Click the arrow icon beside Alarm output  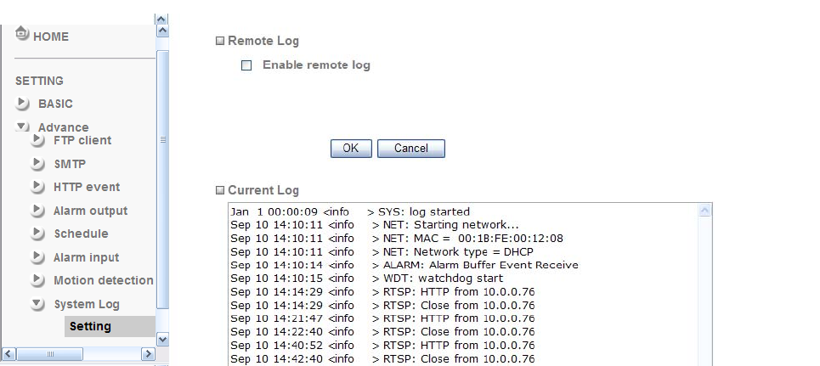click(38, 211)
